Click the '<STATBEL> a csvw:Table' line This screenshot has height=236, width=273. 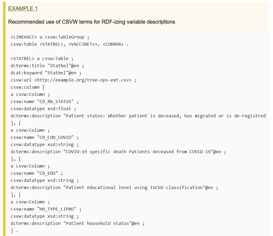(x=39, y=59)
